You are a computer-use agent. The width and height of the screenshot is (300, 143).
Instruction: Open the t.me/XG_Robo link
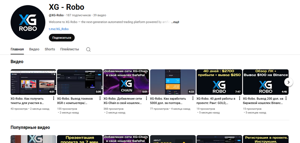coord(59,29)
